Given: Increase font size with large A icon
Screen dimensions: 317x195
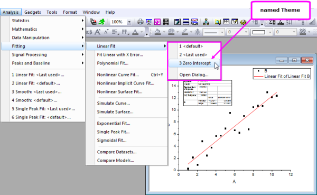Looking at the screenshot, I should [x=98, y=32].
